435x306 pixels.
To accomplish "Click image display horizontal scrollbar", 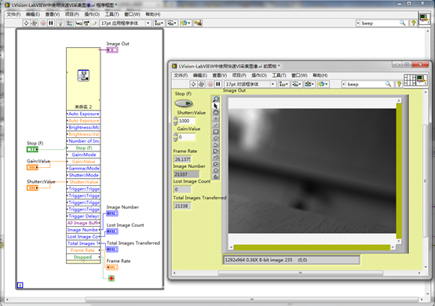I will pyautogui.click(x=312, y=247).
